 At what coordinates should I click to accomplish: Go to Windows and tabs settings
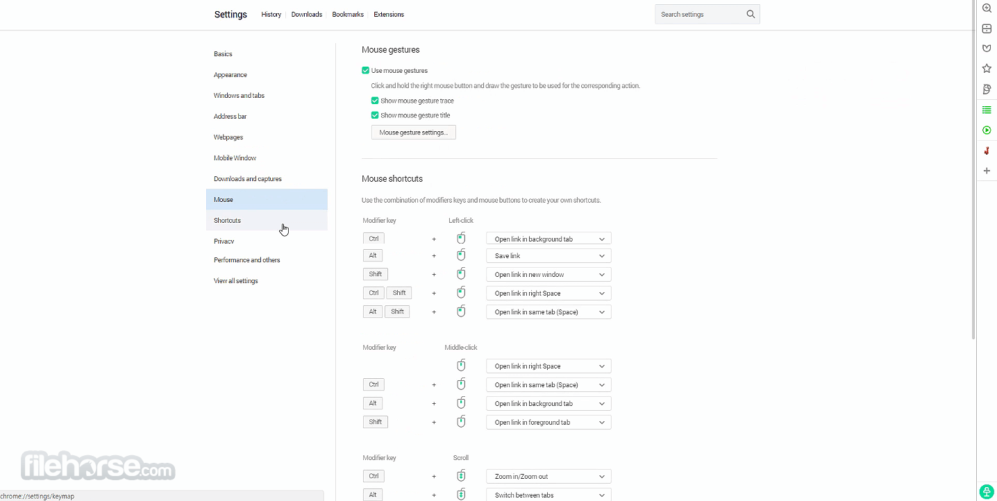pos(267,96)
